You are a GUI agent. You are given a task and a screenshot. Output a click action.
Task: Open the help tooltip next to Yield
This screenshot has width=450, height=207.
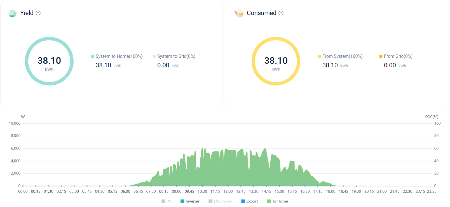[38, 13]
